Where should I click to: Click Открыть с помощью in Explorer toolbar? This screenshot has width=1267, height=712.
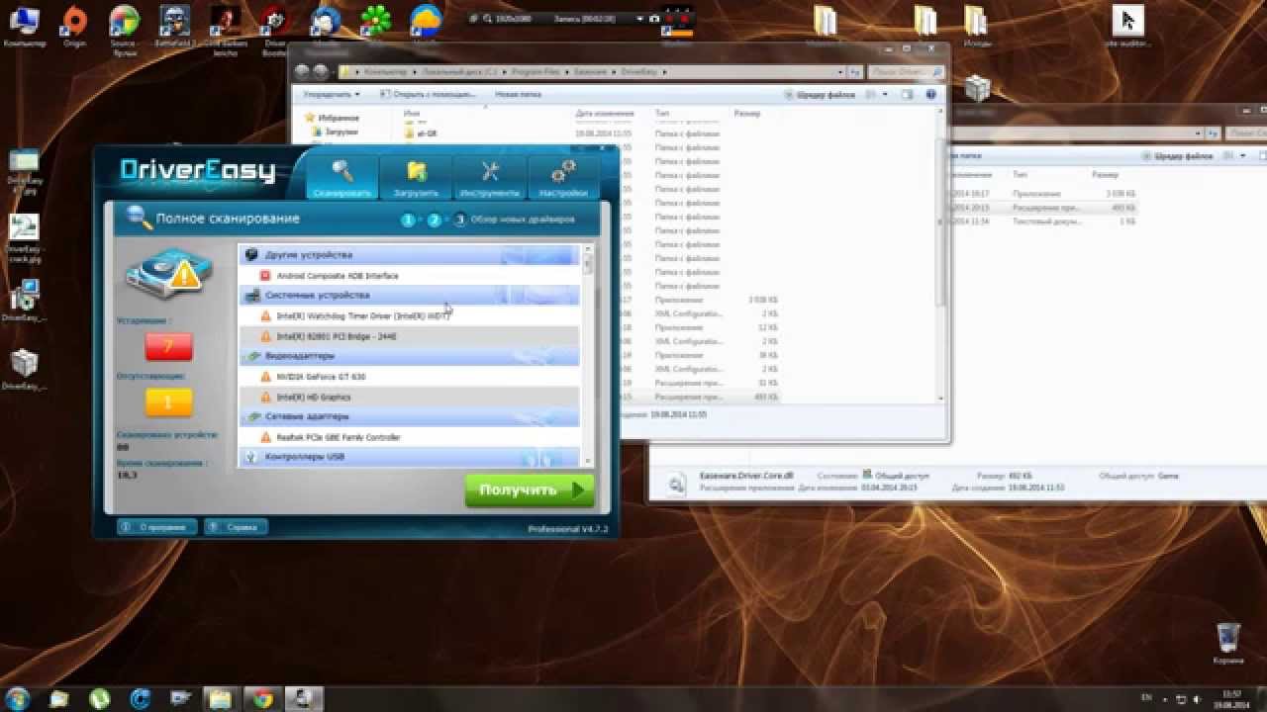(x=429, y=95)
